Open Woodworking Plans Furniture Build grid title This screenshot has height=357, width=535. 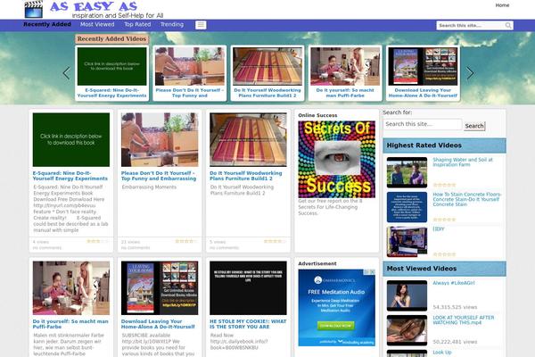[x=246, y=176]
